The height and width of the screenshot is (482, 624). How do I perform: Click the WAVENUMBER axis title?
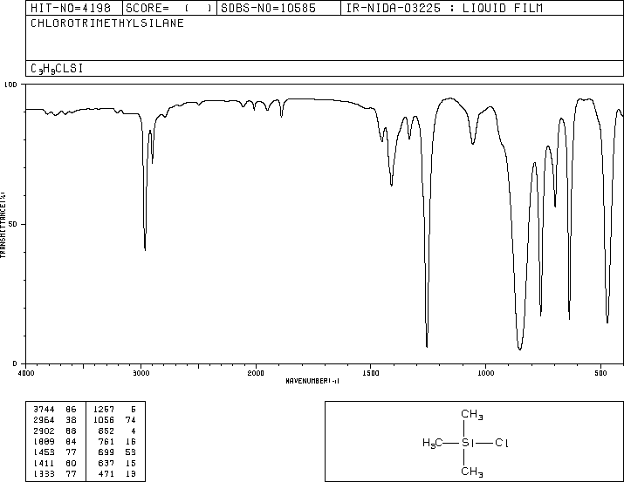312,381
